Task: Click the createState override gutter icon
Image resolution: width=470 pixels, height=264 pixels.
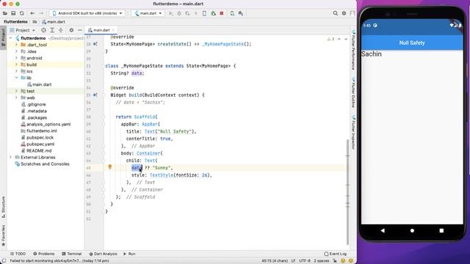Action: tap(95, 44)
